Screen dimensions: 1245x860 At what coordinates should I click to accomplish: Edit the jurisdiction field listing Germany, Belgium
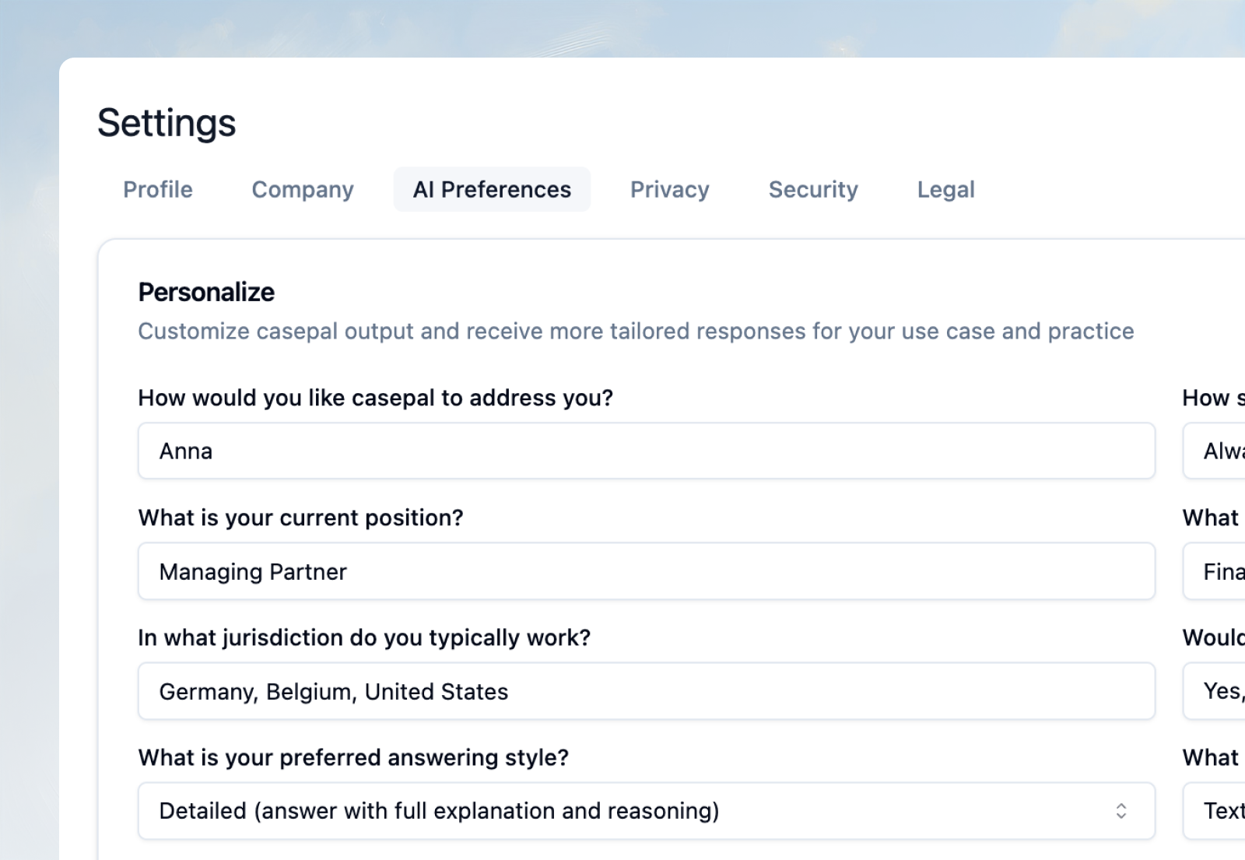pos(646,691)
